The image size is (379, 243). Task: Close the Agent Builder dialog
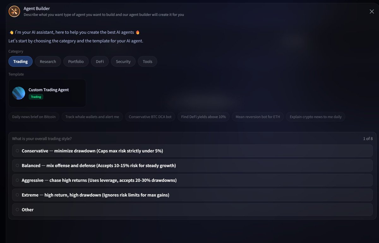[x=372, y=11]
